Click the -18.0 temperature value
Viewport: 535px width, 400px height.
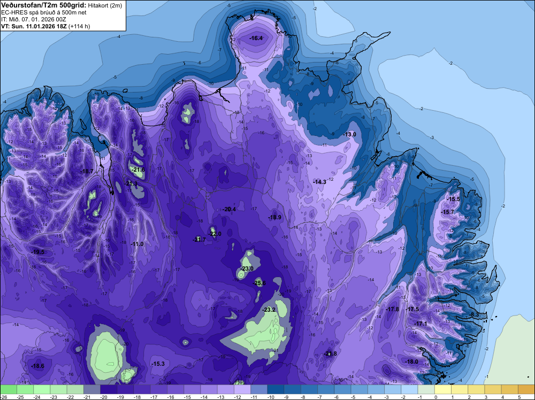[x=411, y=361]
